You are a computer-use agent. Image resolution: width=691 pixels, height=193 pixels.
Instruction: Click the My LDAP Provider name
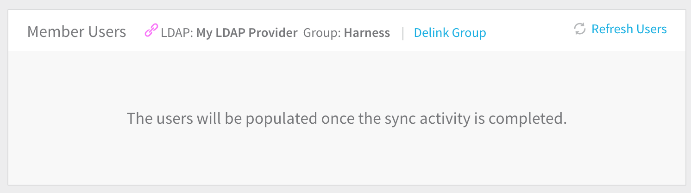247,33
